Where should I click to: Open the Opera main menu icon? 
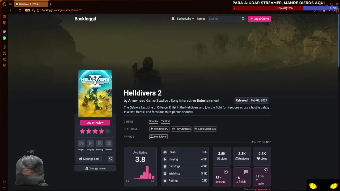4,4
